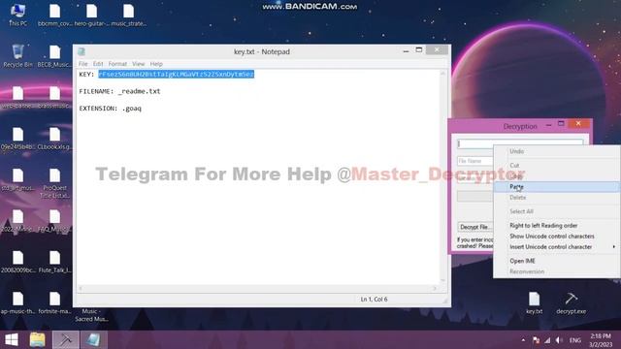Maximize the key.txt Notepad window
This screenshot has width=621, height=349.
point(419,50)
